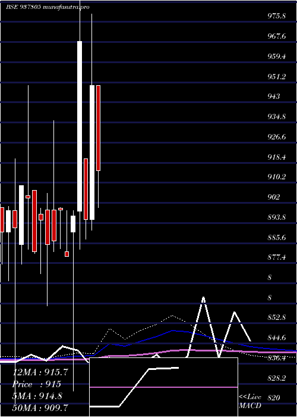Viewport: 297px width, 417px height.
Task: Click the 50MA : 909.7 readout
Action: click(40, 407)
